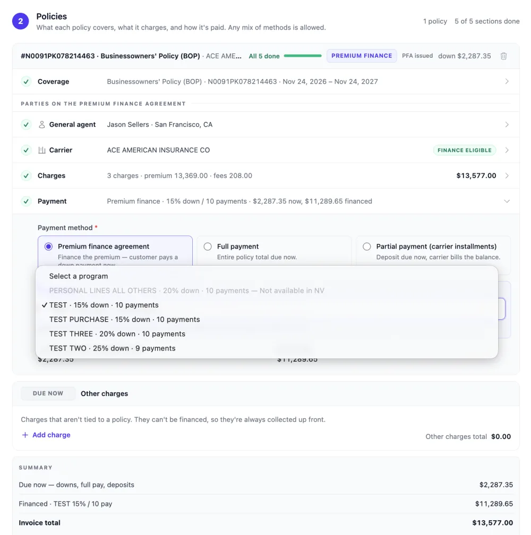Choose TEST THREE 20% down program
This screenshot has height=535, width=531.
pos(267,334)
